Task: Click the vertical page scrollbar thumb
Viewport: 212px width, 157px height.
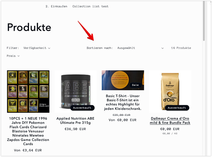Action: click(x=204, y=21)
